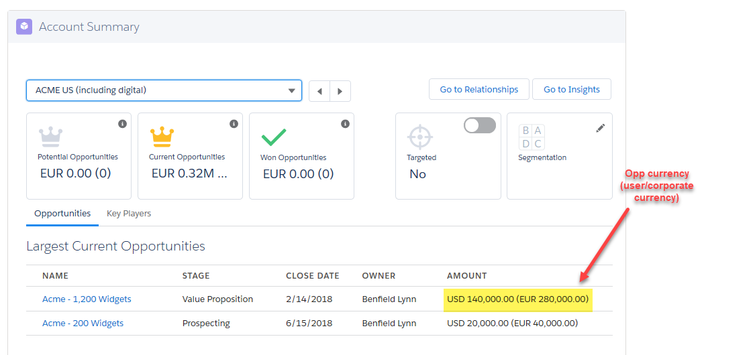The width and height of the screenshot is (755, 355).
Task: Click the grey crown Potential Opportunities icon
Action: (50, 137)
